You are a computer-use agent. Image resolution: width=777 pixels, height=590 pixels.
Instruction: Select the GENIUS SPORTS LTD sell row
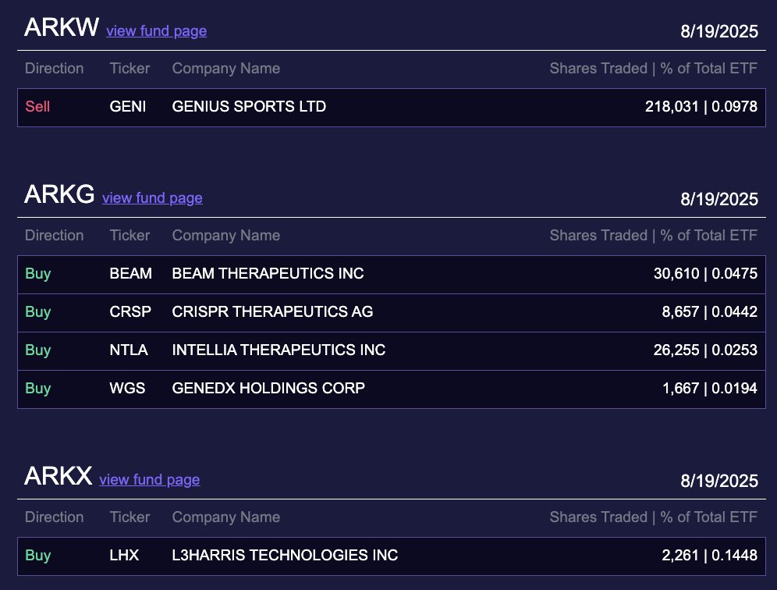pos(392,108)
